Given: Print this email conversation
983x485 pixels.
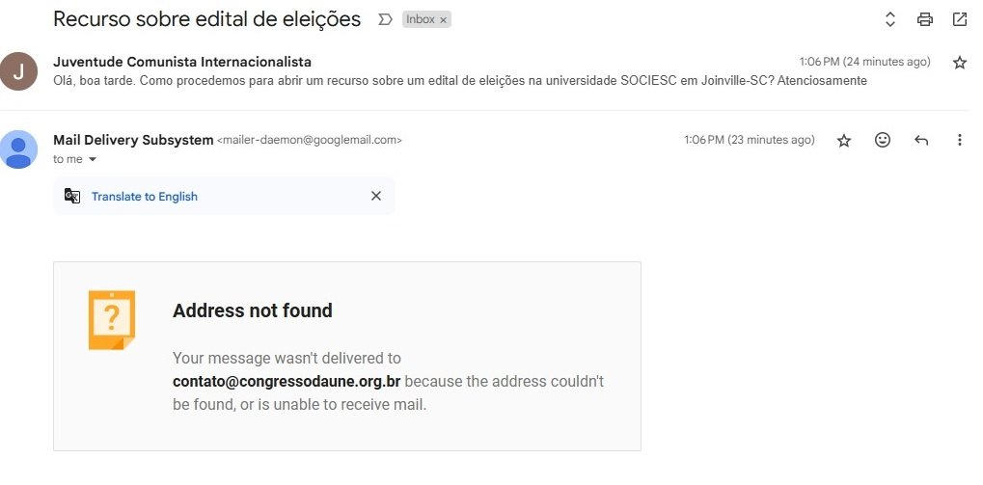Looking at the screenshot, I should pos(925,19).
